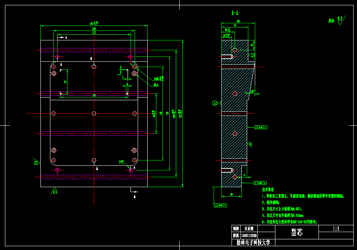
Task: Pick the "15" vertical dimension in section view
Action: (252, 45)
